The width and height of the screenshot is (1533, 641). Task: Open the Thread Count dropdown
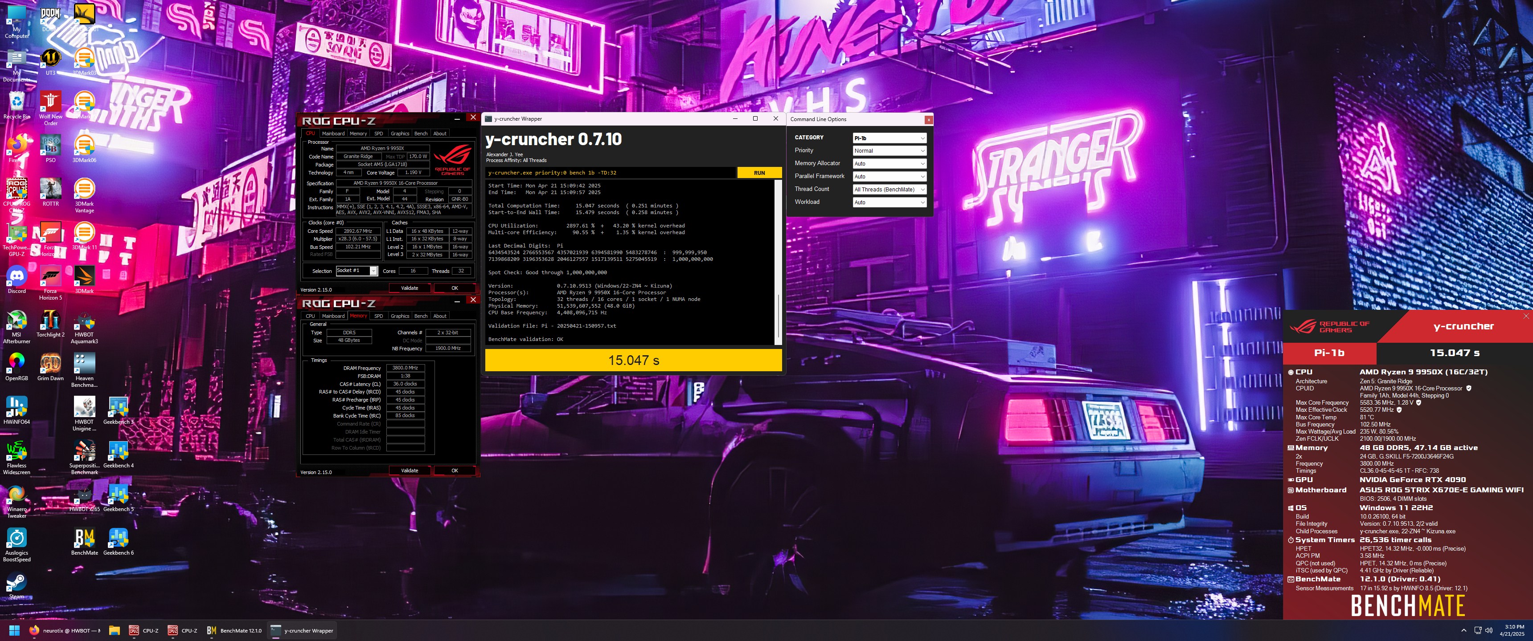pyautogui.click(x=889, y=190)
